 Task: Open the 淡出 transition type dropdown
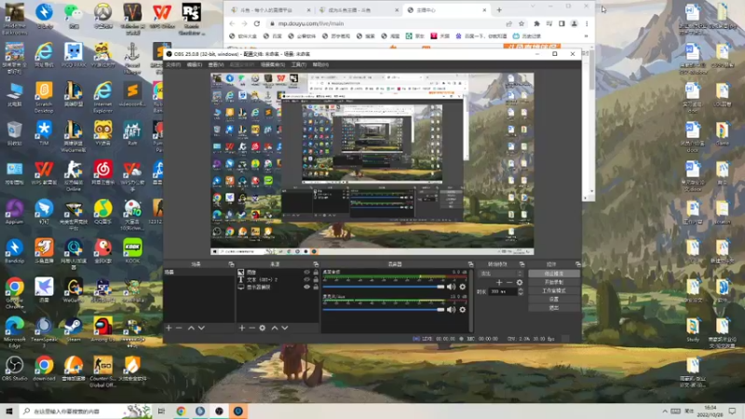tap(500, 274)
